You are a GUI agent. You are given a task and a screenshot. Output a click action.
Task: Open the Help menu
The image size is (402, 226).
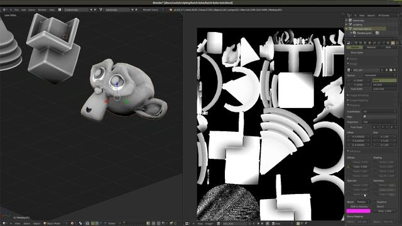pyautogui.click(x=52, y=10)
